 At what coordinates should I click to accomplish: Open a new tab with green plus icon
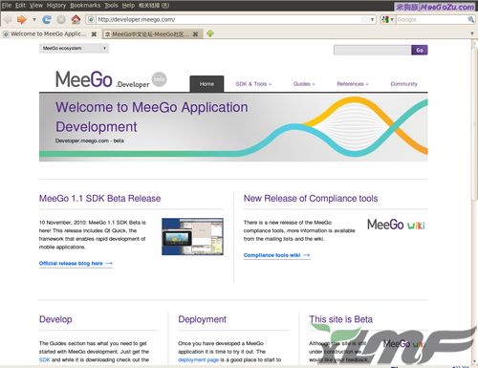[x=210, y=33]
